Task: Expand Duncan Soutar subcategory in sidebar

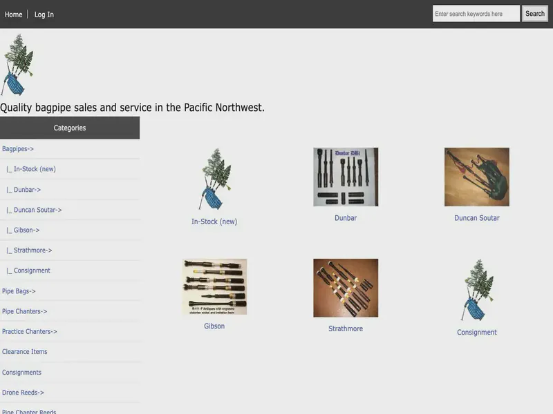Action: coord(38,210)
